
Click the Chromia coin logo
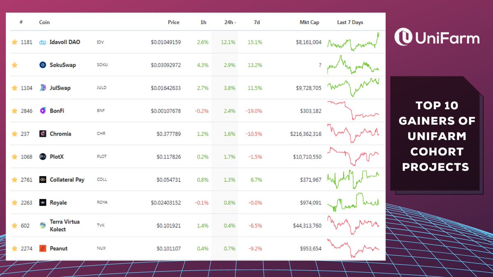pyautogui.click(x=43, y=134)
